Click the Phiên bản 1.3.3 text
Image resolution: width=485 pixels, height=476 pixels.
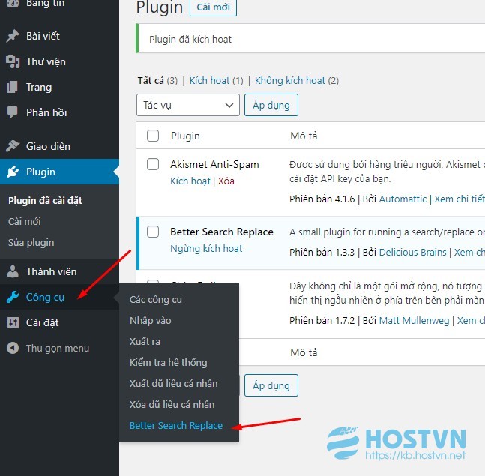tap(322, 252)
